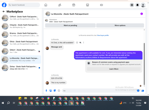
Task: Open the Friends tab
Action: pyautogui.click(x=60, y=5)
